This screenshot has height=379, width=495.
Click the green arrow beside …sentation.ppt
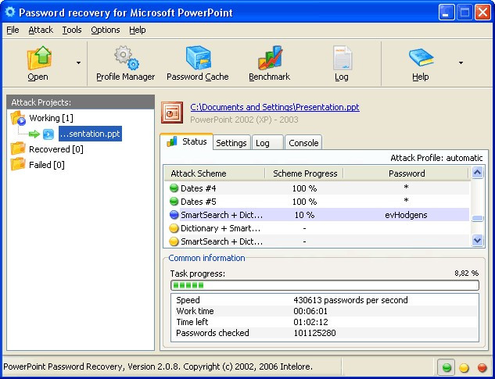[34, 134]
